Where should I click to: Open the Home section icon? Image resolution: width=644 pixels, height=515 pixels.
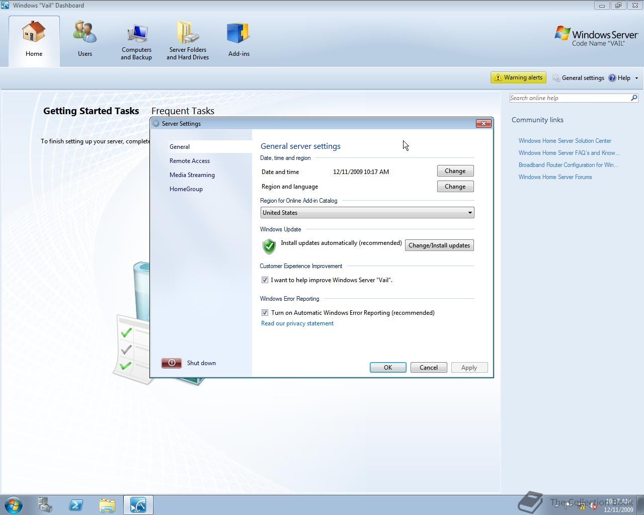point(34,32)
